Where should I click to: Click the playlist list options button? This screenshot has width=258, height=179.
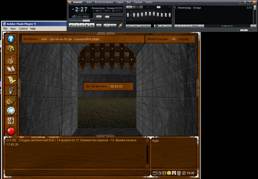201,26
